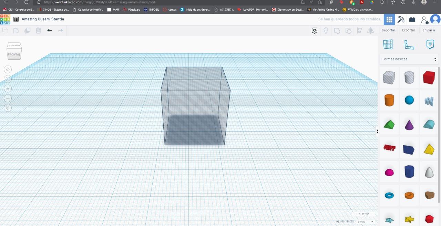
Task: Click the Paste tool icon
Action: point(16,31)
